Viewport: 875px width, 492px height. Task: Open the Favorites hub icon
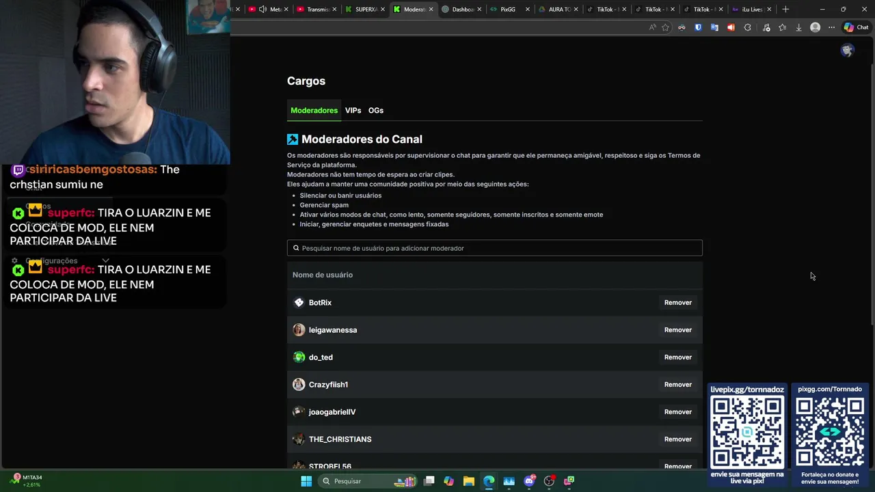782,27
